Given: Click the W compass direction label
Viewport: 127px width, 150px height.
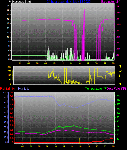Looking at the screenshot, I should [x=120, y=71].
